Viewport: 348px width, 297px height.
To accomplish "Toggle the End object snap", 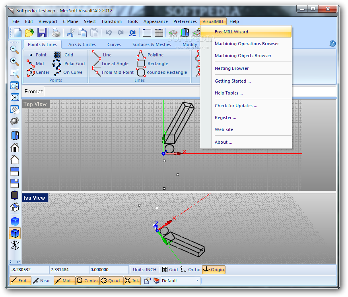I will pyautogui.click(x=20, y=281).
